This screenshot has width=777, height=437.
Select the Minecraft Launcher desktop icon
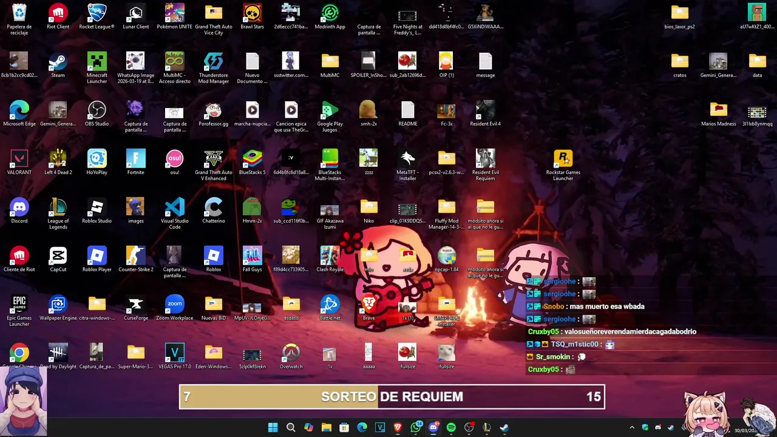coord(97,68)
